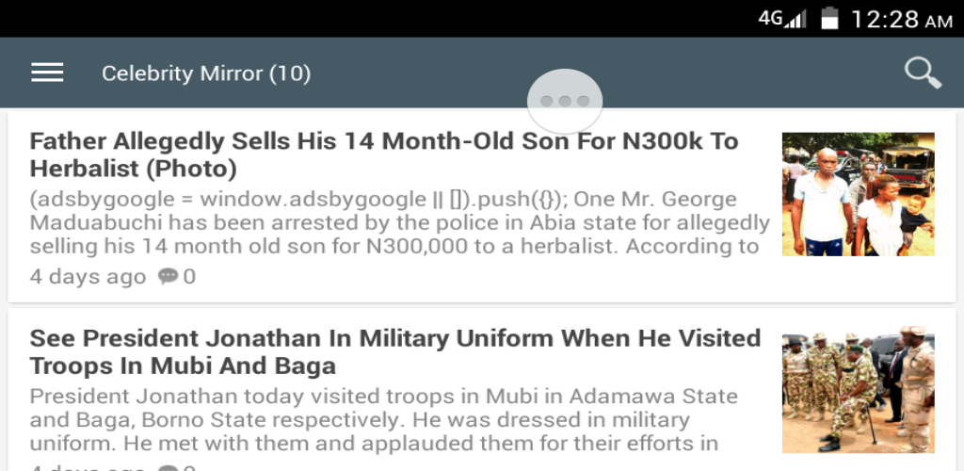The width and height of the screenshot is (964, 471).
Task: Tap partially visible comment icon on Jonathan article
Action: coord(168,468)
